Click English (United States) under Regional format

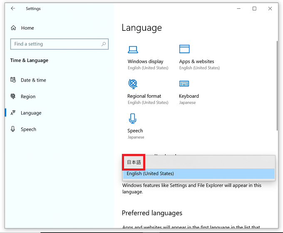click(x=148, y=102)
